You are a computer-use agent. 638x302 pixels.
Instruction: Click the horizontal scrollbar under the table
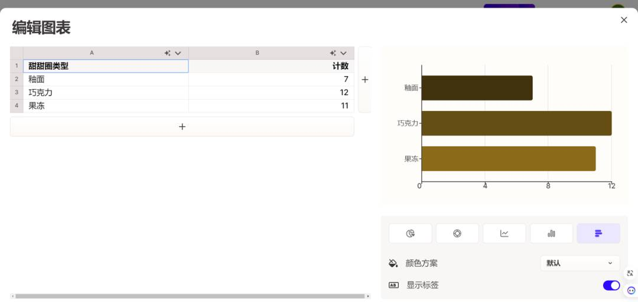click(x=190, y=296)
